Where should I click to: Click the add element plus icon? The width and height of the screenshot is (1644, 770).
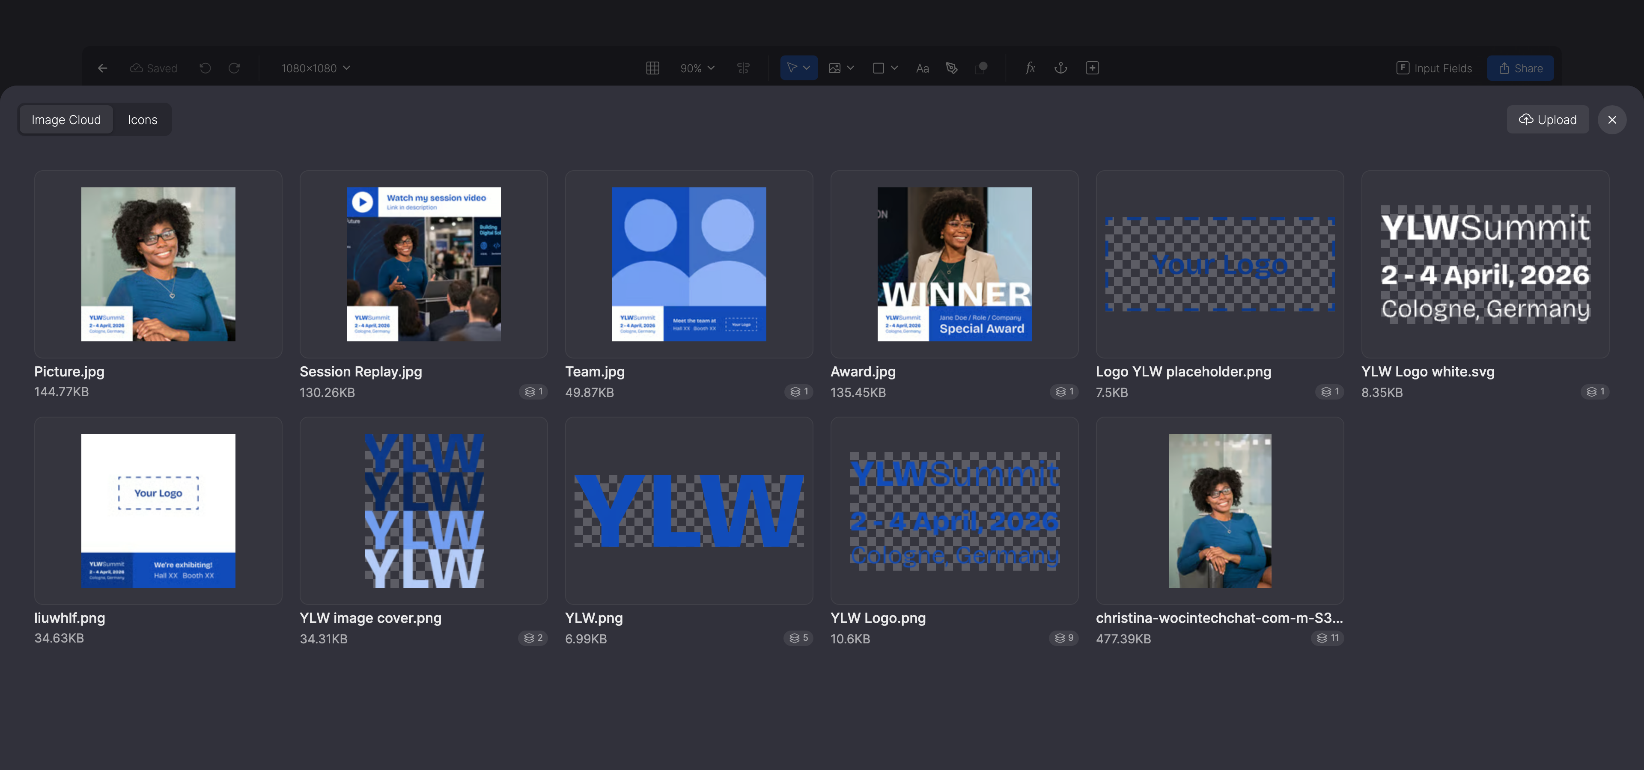tap(1092, 68)
